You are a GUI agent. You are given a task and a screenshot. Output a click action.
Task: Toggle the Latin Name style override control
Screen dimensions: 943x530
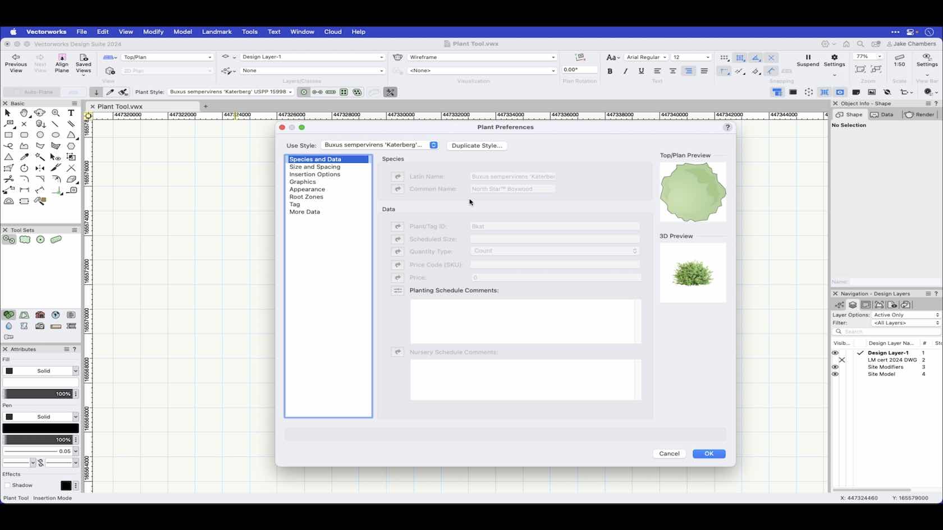click(x=398, y=176)
